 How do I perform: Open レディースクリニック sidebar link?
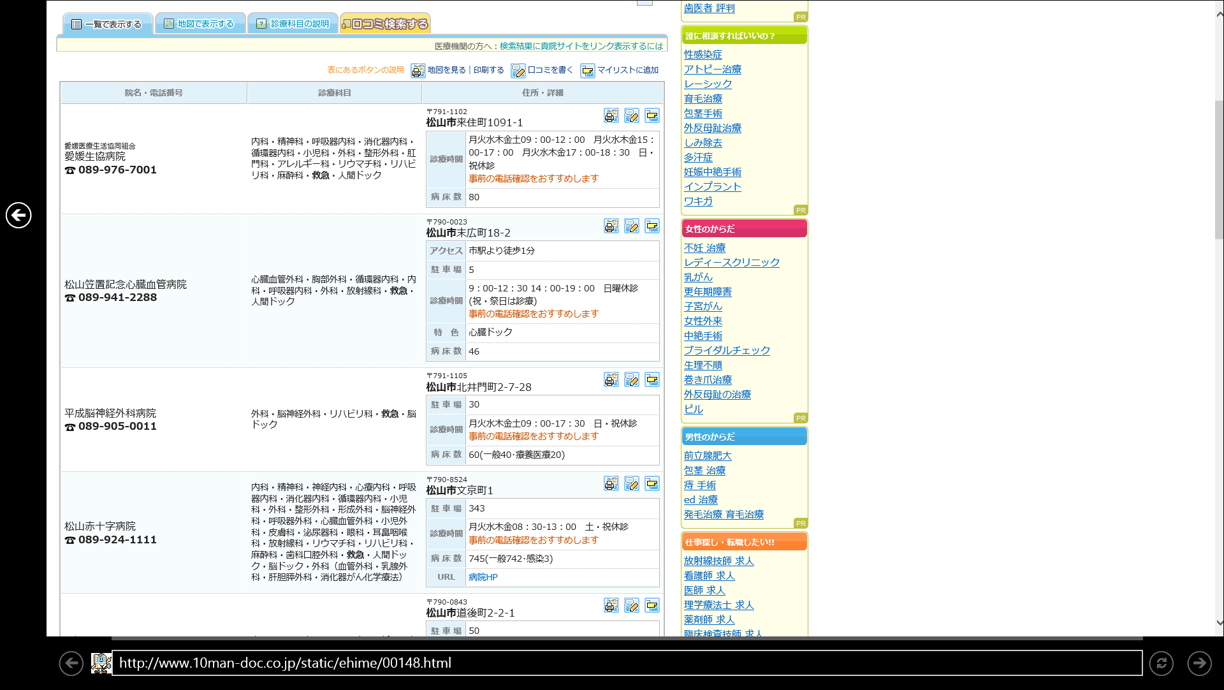[732, 263]
